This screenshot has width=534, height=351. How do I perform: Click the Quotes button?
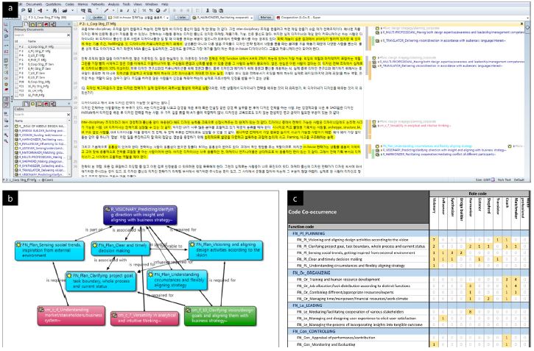click(x=97, y=18)
